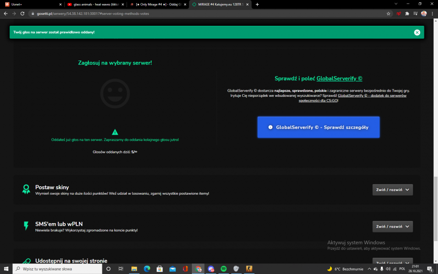Click the Głosów oddanych dziś counter
438x274 pixels.
click(x=115, y=152)
